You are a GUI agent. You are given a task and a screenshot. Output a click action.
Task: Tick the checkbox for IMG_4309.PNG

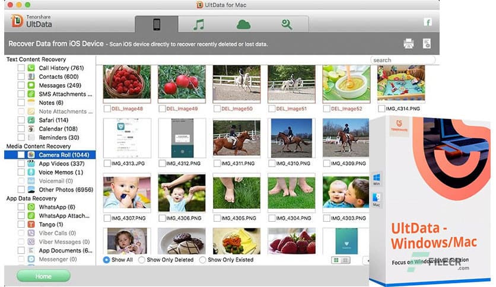click(x=326, y=164)
